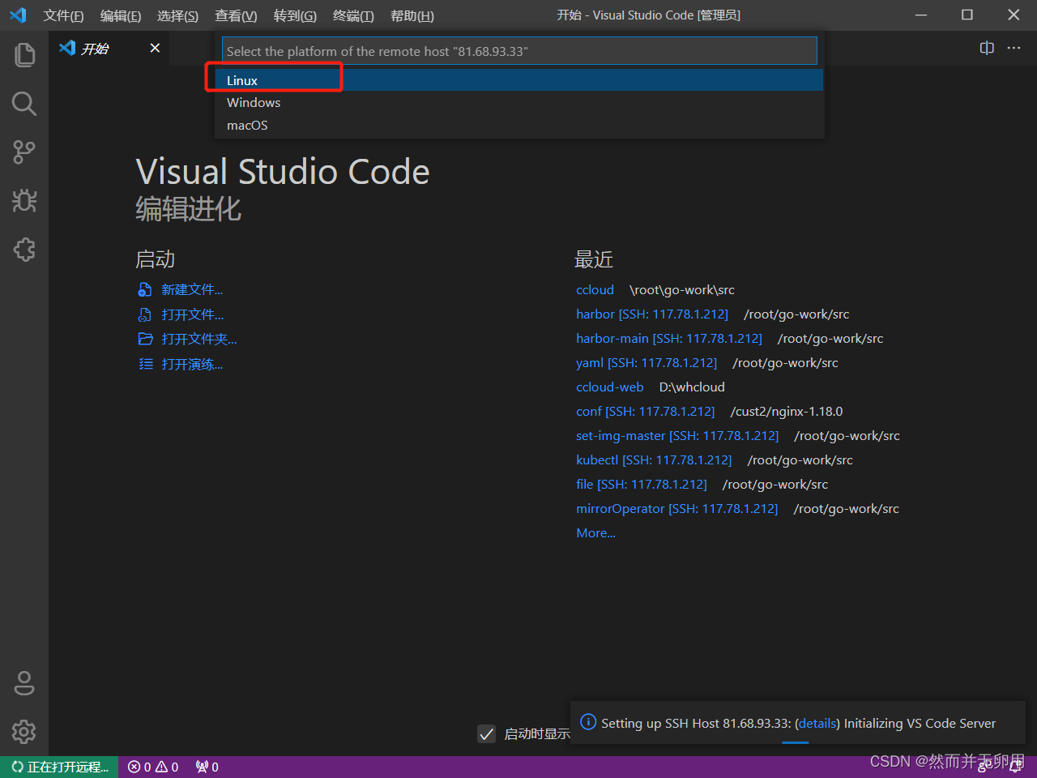Image resolution: width=1037 pixels, height=778 pixels.
Task: Open the 查看(V) menu
Action: [x=236, y=15]
